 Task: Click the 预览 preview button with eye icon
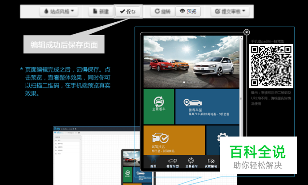pyautogui.click(x=188, y=12)
